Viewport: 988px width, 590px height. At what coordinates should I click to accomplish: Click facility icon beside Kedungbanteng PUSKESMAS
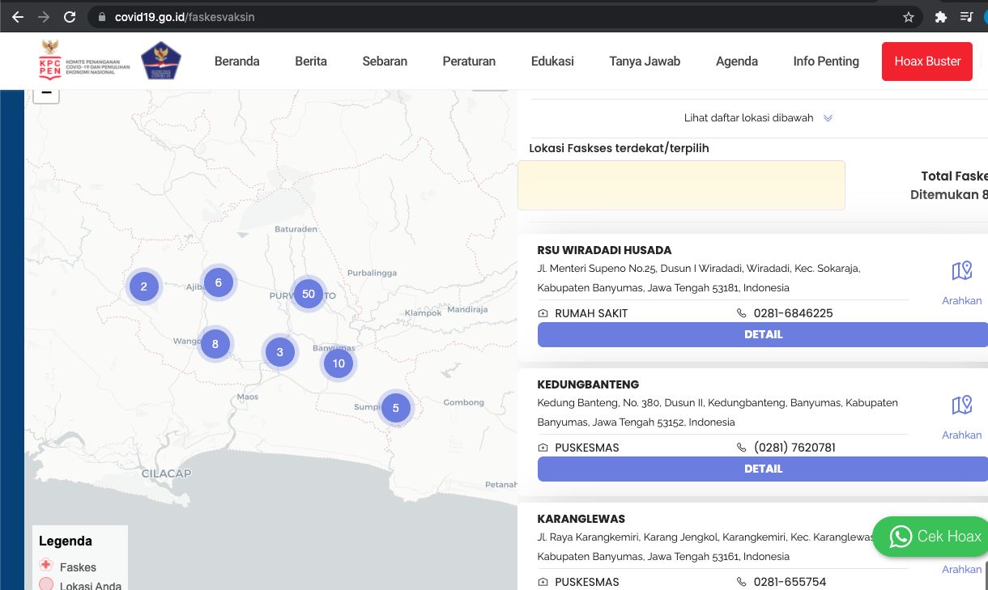(x=543, y=448)
